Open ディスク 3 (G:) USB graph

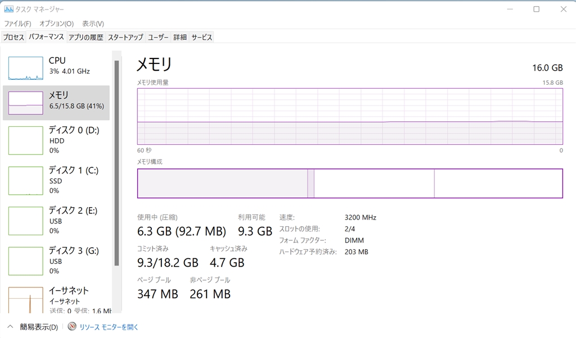[x=25, y=261]
